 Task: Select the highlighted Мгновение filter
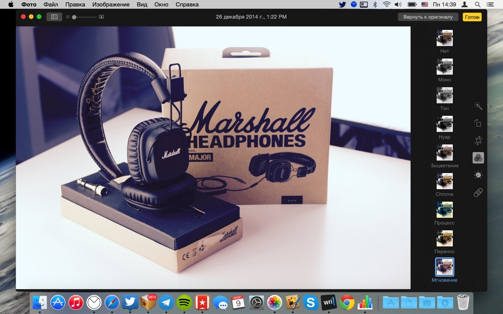coord(444,267)
